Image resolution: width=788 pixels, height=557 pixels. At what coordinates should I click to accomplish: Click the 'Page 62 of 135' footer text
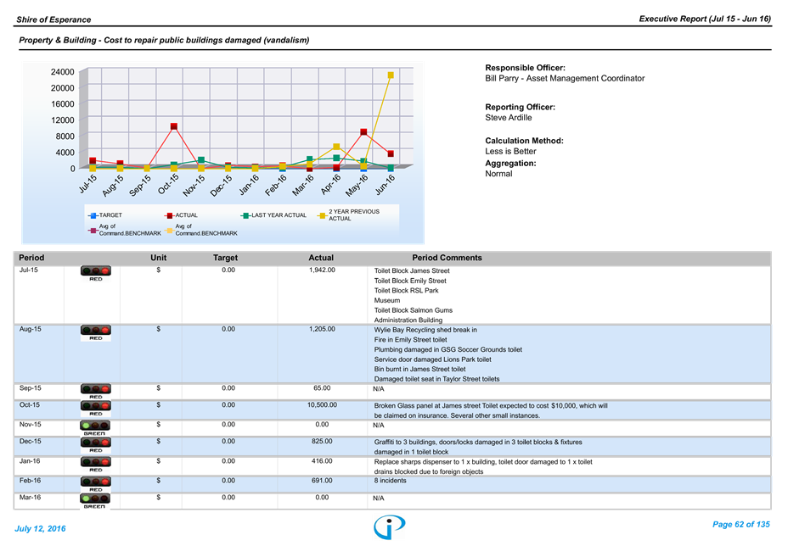[x=741, y=525]
